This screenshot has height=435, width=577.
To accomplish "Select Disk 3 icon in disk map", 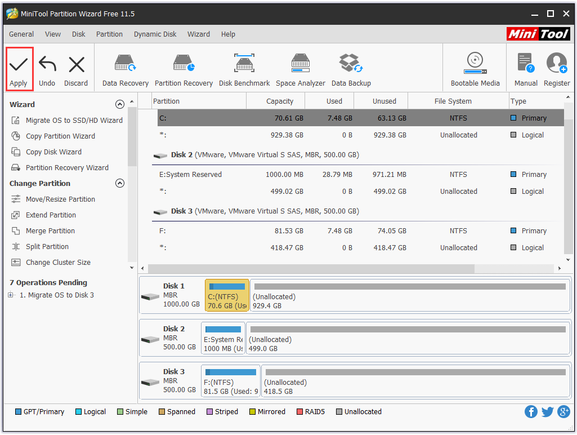I will click(150, 383).
